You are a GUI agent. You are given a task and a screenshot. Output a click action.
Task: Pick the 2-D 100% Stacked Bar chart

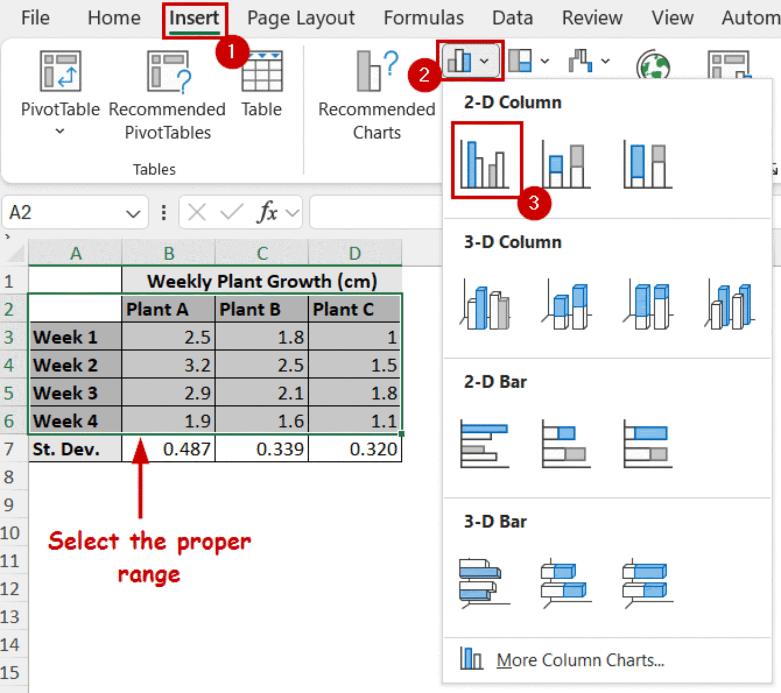tap(647, 444)
